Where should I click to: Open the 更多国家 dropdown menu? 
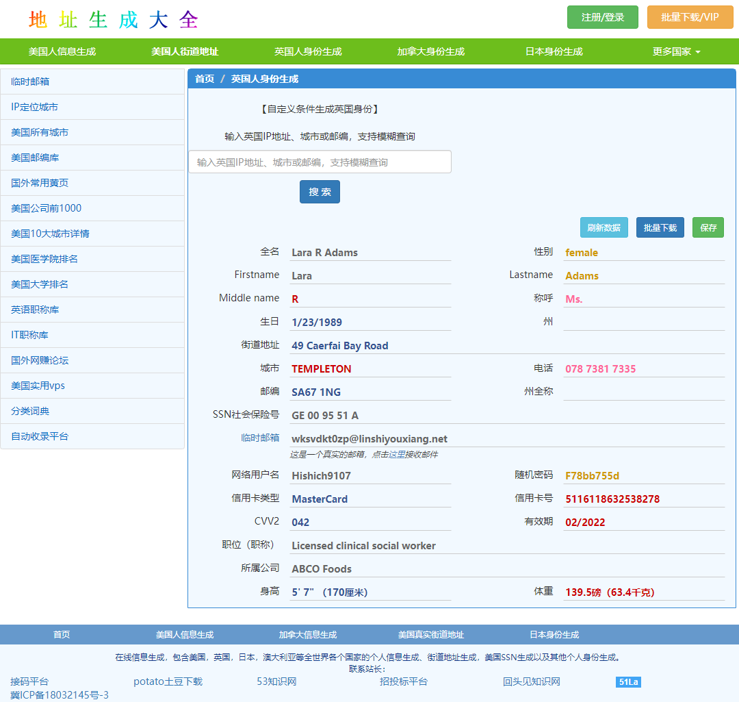[676, 51]
